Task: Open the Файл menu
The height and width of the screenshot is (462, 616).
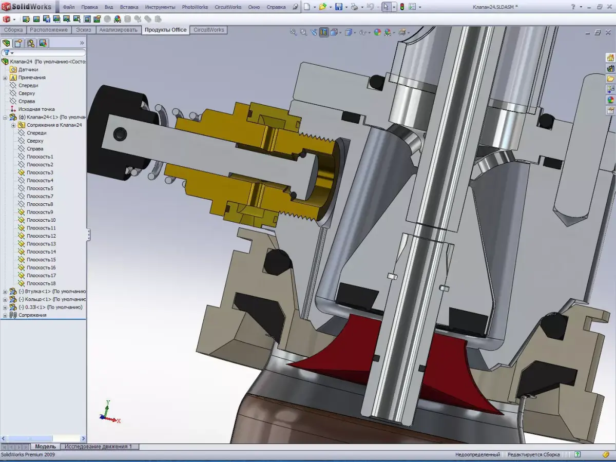Action: click(69, 7)
